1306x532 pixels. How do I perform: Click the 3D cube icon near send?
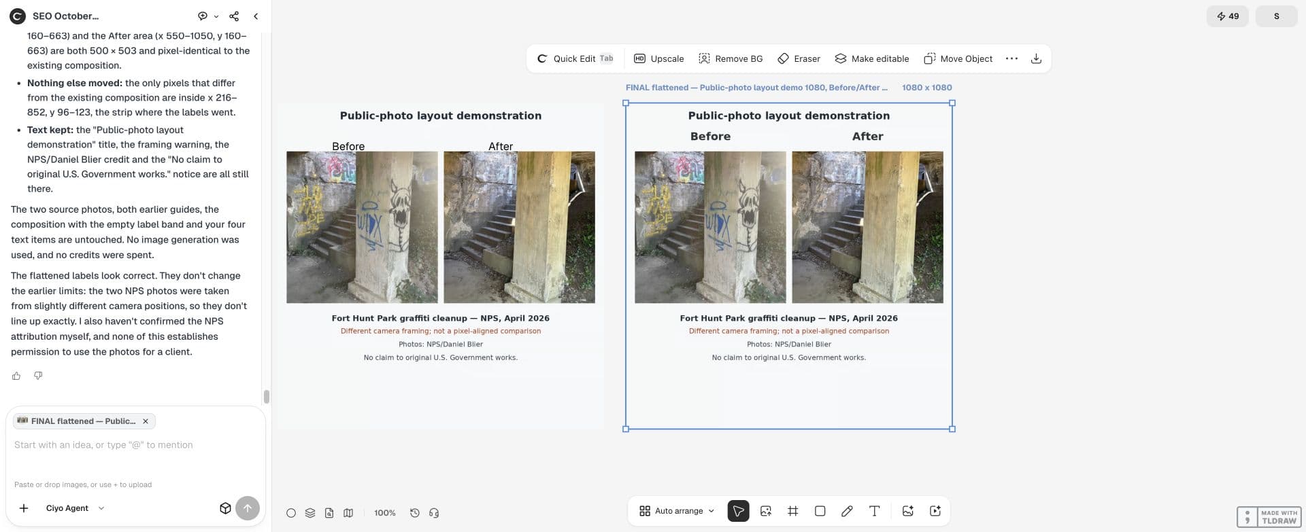225,508
